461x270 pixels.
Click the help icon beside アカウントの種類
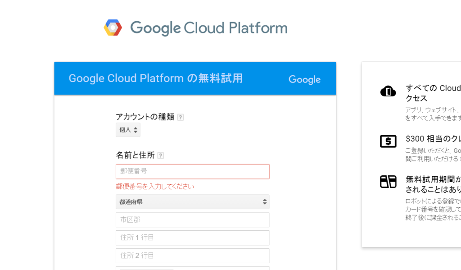pyautogui.click(x=181, y=117)
